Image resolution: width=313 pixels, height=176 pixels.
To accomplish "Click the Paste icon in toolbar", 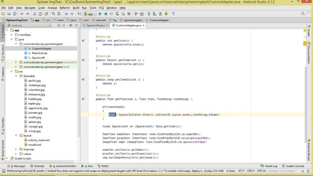I will click(x=46, y=14).
